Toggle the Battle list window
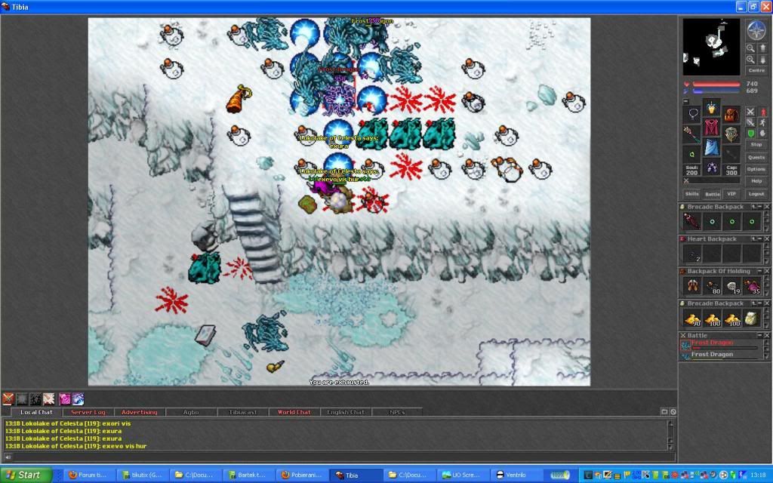 coord(713,194)
